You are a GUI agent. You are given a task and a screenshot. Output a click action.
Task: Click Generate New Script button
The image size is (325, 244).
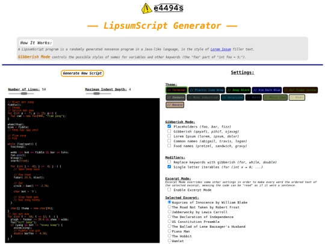pyautogui.click(x=82, y=74)
